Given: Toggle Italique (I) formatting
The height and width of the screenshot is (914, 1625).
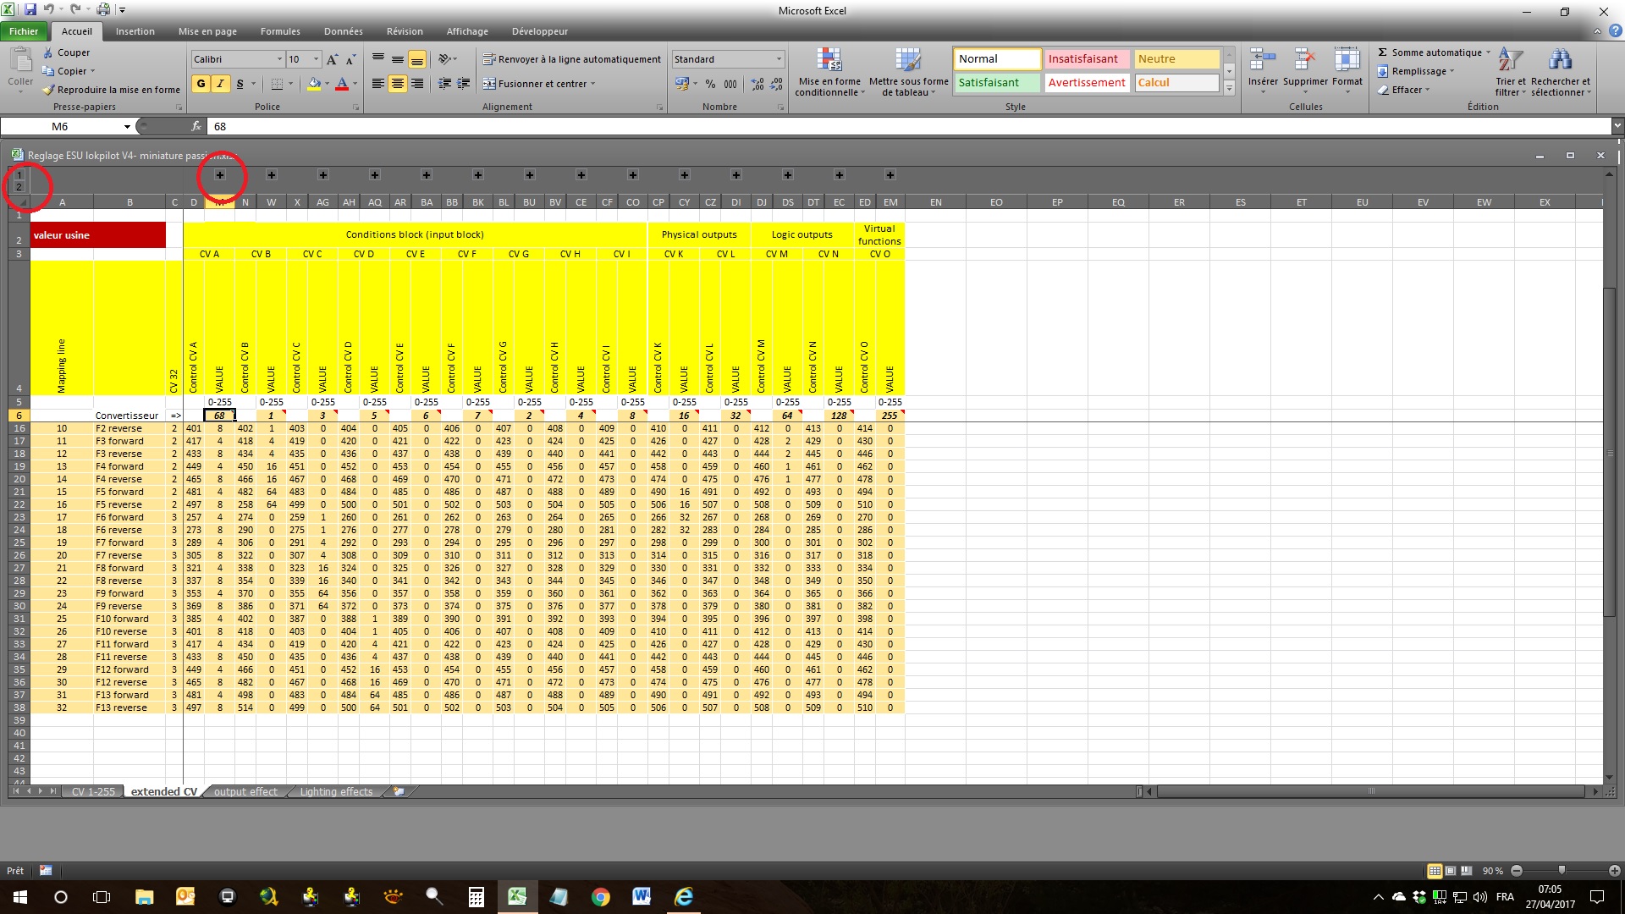Looking at the screenshot, I should pos(220,84).
